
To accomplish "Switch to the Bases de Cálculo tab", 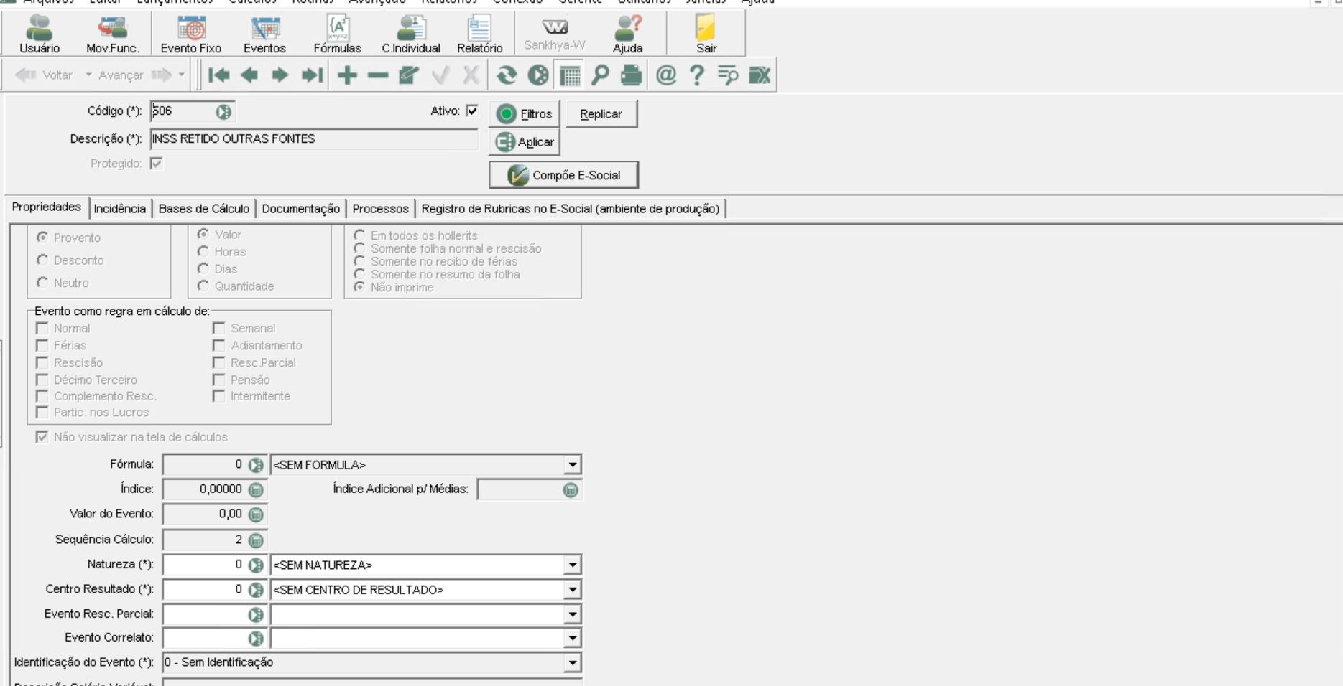I will coord(204,209).
